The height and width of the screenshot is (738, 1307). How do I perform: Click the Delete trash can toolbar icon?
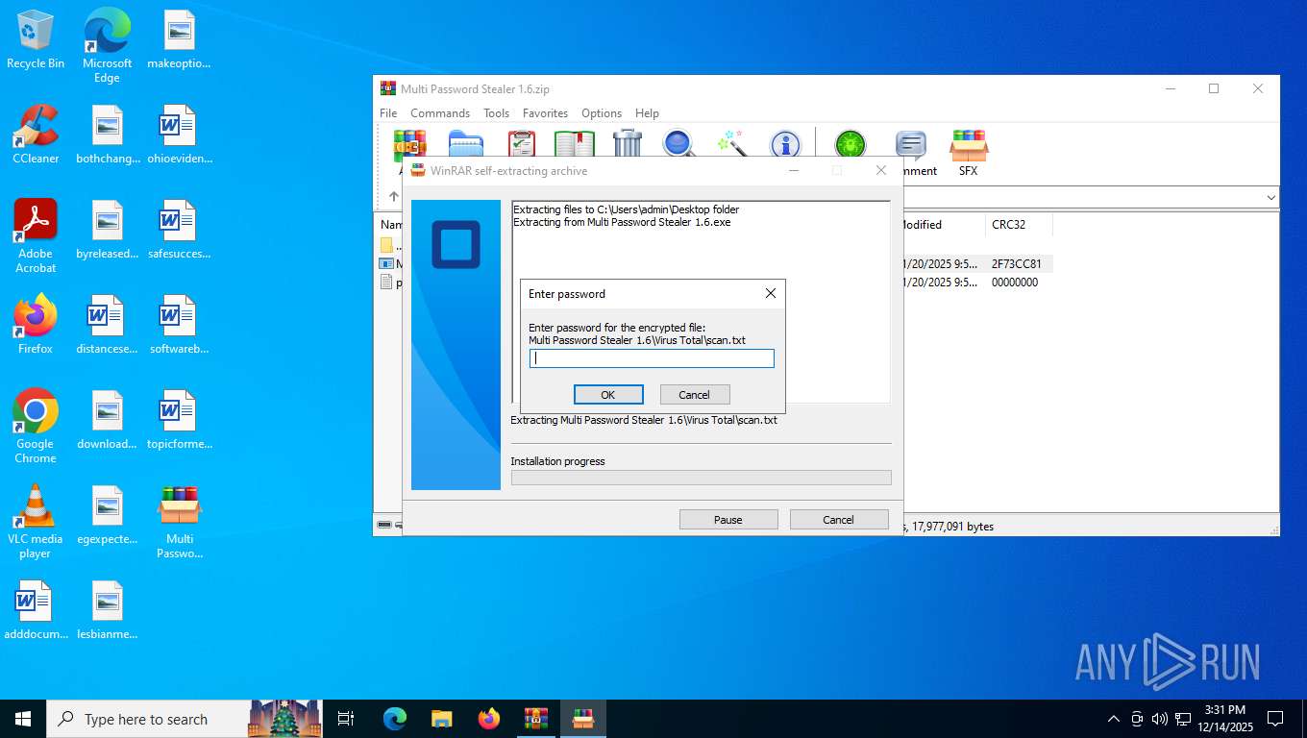pos(627,144)
